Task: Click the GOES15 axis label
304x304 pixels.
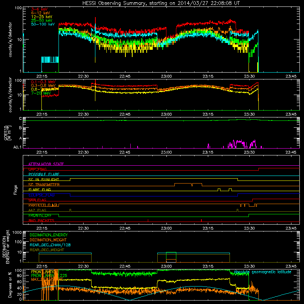Action: point(6,133)
